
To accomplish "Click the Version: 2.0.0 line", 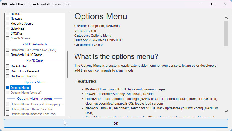I will coord(85,31).
